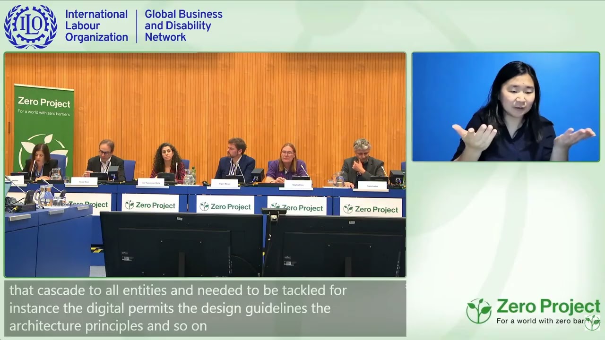Click the main panel discussion video
This screenshot has width=605, height=340.
205,164
